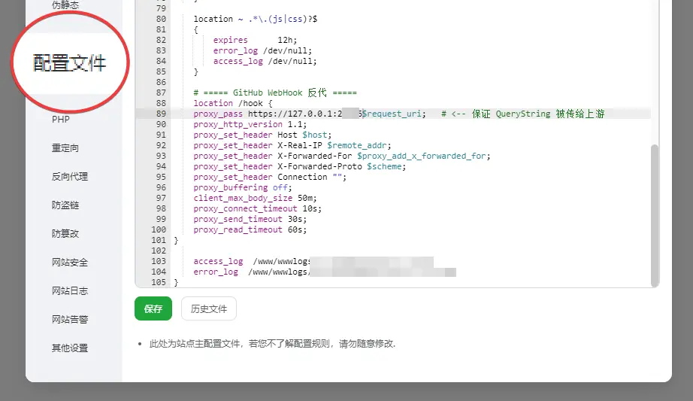Click 'proxy_read_timeout 60s;' line
The image size is (693, 401).
pyautogui.click(x=250, y=229)
